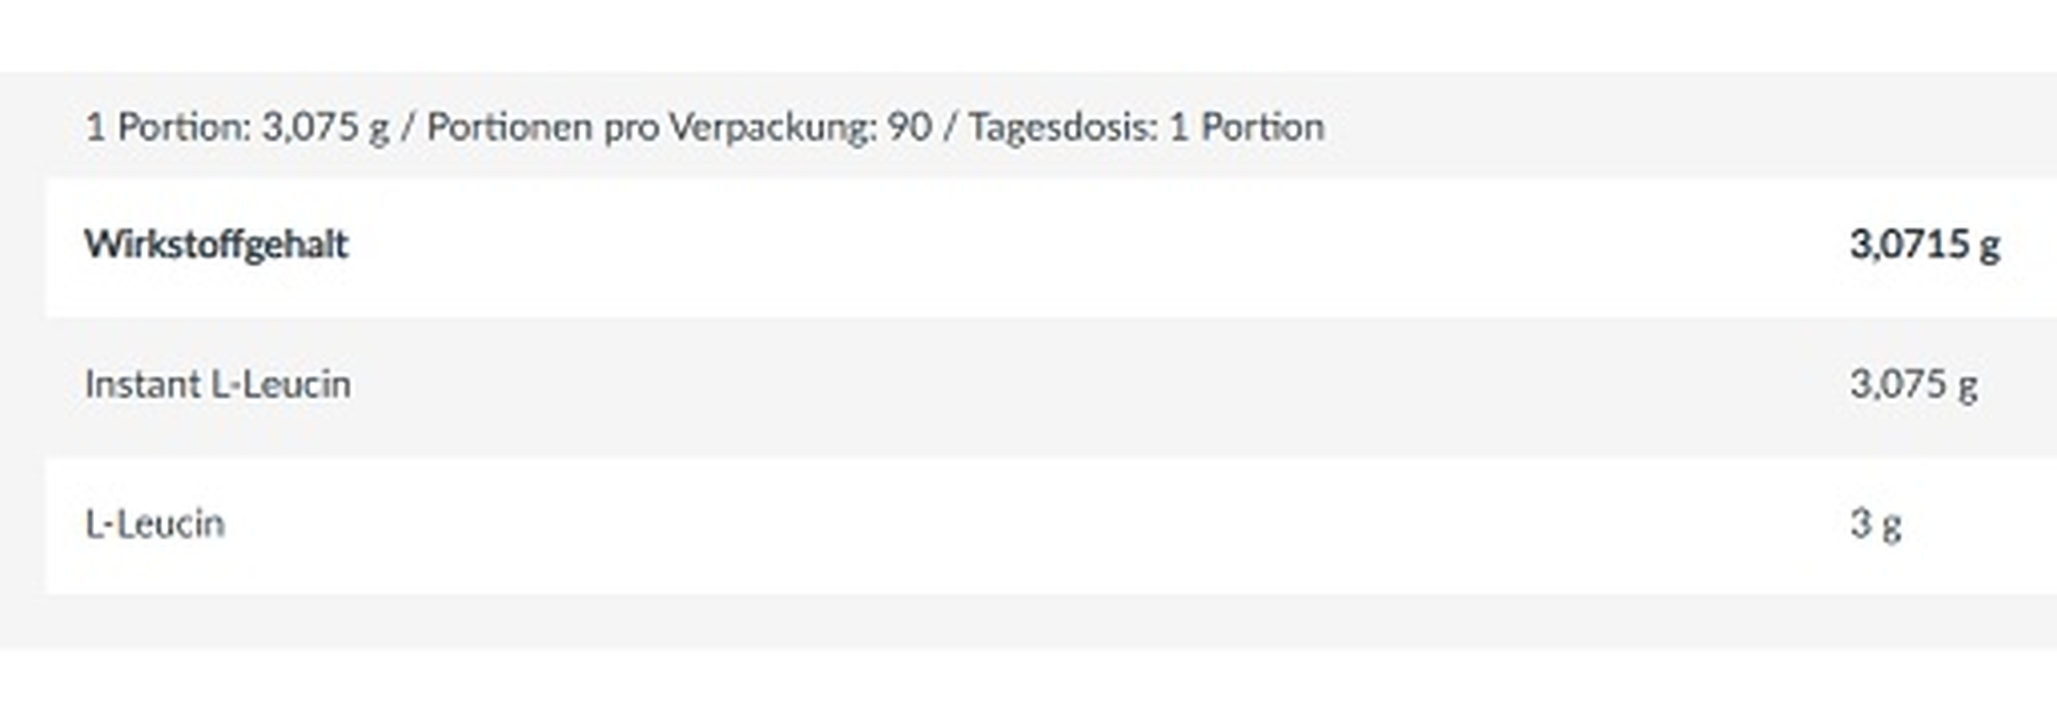Click the bold "Wirkstoffgehalt" row label
This screenshot has width=2057, height=719.
pos(216,244)
